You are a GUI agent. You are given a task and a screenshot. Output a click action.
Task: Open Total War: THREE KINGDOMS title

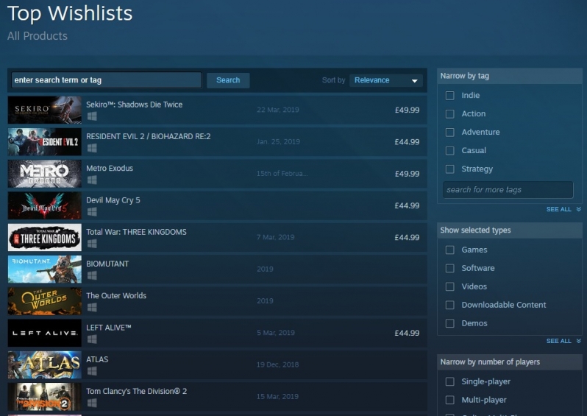point(136,232)
